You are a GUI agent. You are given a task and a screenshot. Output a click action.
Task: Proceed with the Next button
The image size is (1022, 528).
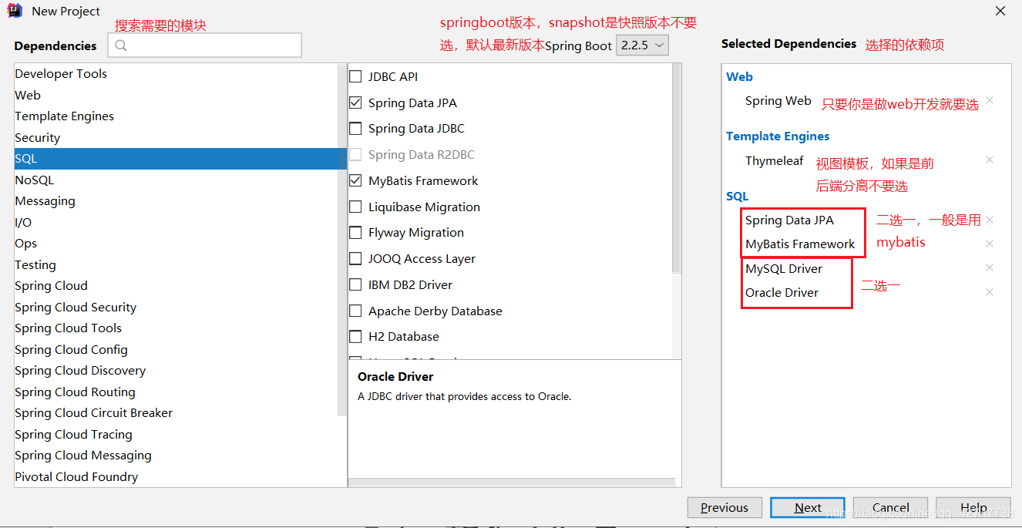808,507
